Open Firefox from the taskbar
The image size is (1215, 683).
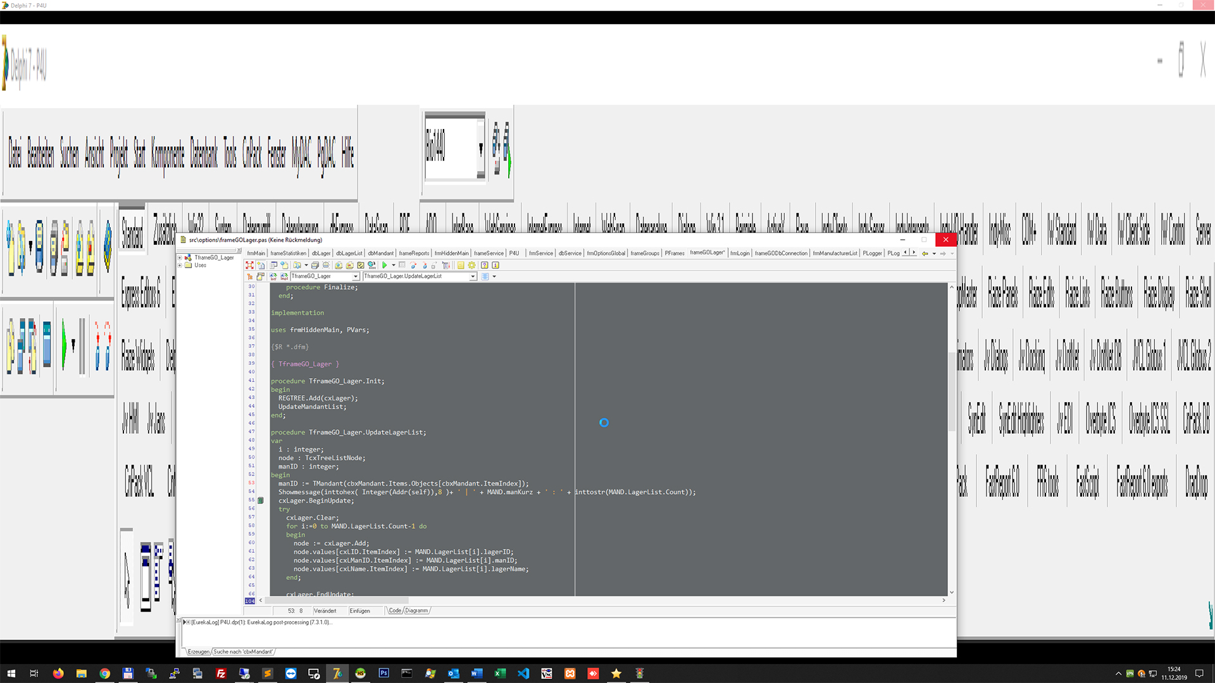(58, 674)
